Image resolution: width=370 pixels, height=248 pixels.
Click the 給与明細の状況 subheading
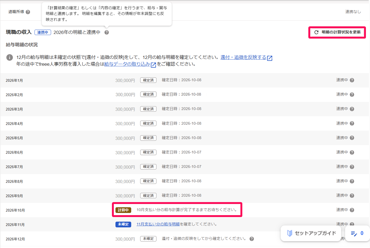pyautogui.click(x=22, y=45)
